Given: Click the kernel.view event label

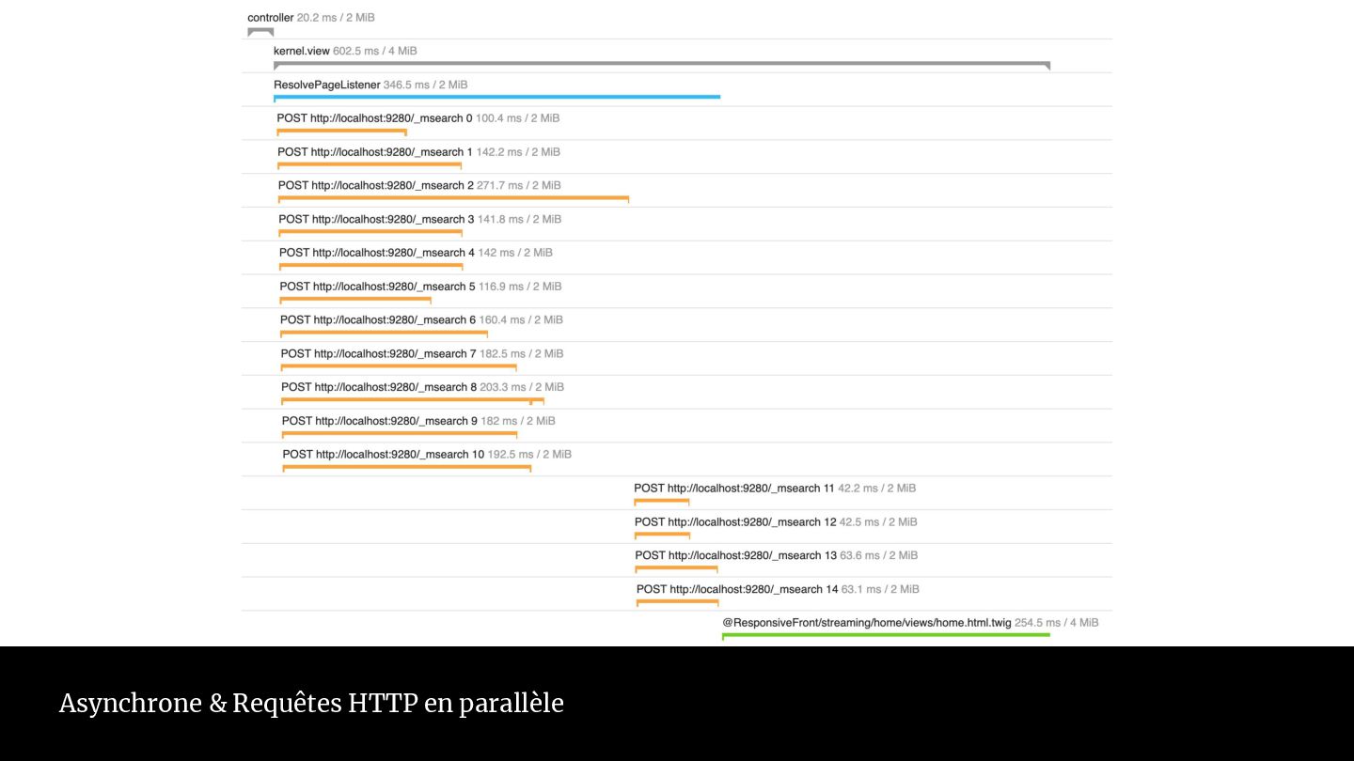Looking at the screenshot, I should (x=302, y=51).
